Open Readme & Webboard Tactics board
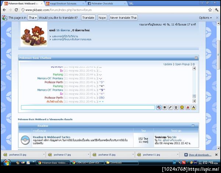Screen dimensions: 221x173 52,137
